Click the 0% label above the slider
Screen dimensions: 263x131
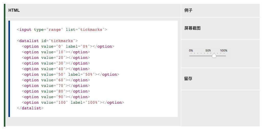point(191,50)
